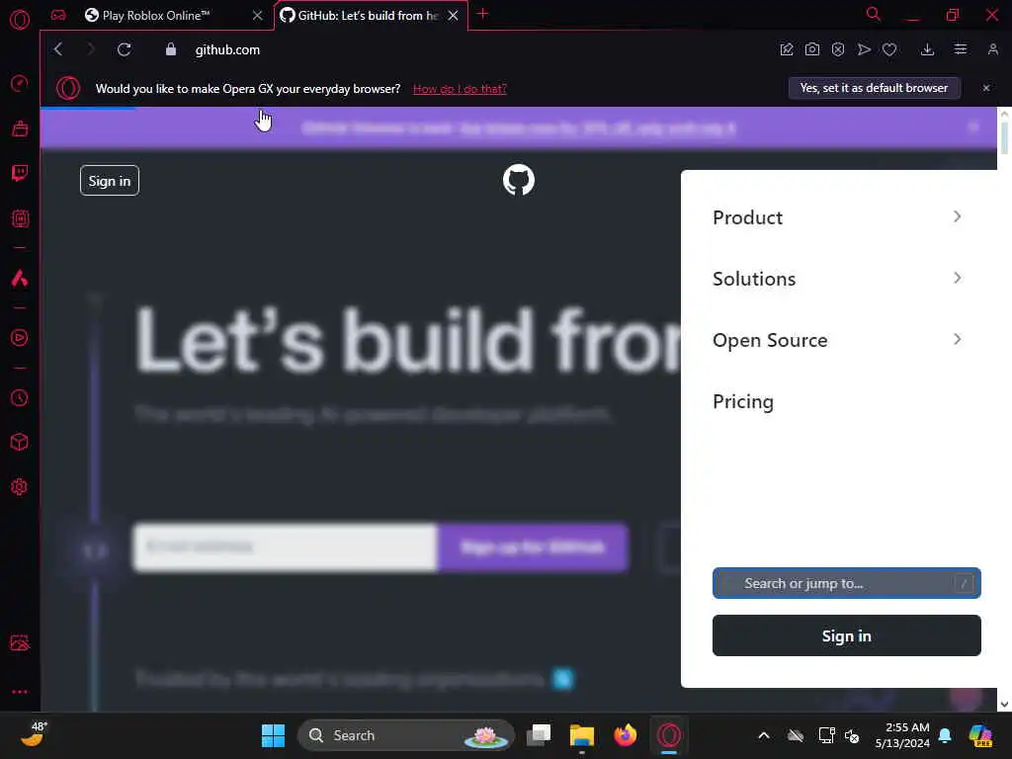Reload the github.com page
The height and width of the screenshot is (759, 1012).
[x=124, y=49]
